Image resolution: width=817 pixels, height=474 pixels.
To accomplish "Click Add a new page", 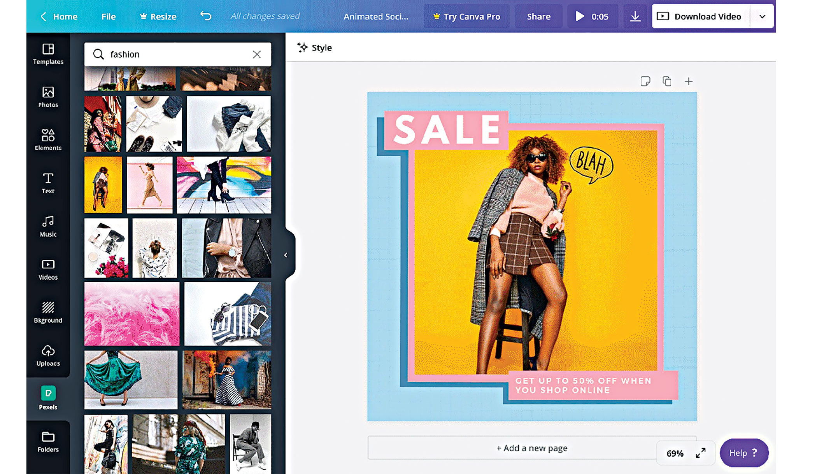I will coord(531,448).
